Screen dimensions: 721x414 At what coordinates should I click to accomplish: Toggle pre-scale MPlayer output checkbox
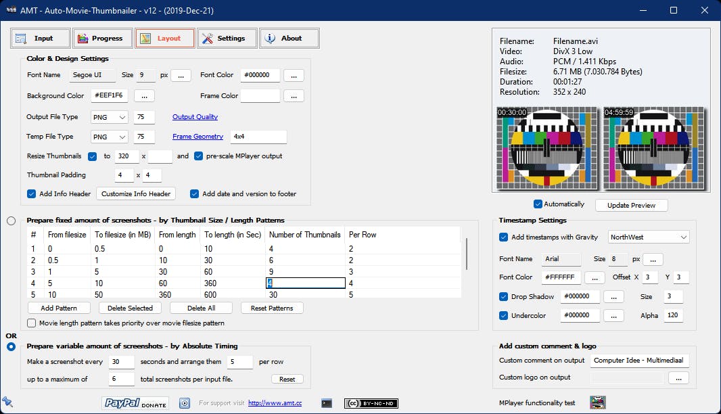click(x=198, y=156)
